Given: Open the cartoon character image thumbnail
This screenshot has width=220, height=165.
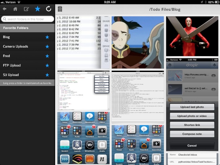Looking at the screenshot, I should [x=138, y=43].
